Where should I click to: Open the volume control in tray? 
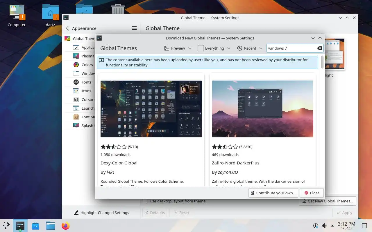point(324,226)
